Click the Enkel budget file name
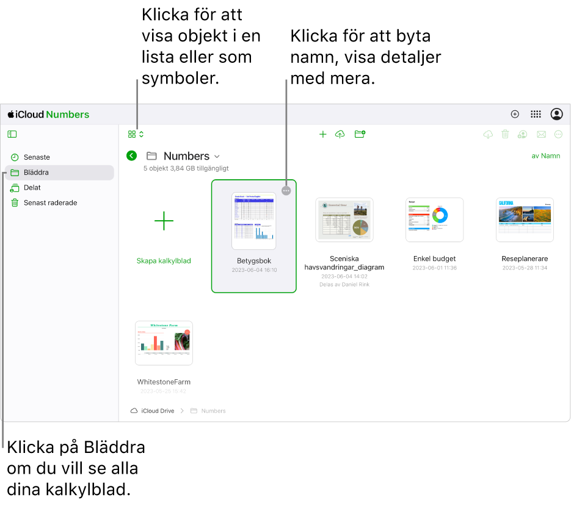 (x=434, y=258)
